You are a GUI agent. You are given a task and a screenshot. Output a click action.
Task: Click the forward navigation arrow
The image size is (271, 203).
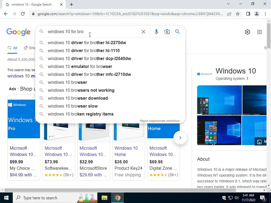[x=14, y=14]
